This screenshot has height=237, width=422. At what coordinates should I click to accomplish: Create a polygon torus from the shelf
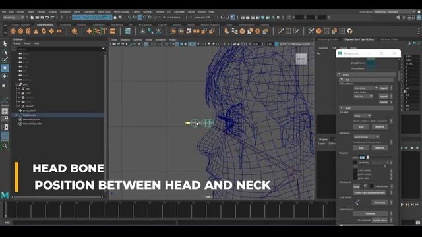coord(44,31)
